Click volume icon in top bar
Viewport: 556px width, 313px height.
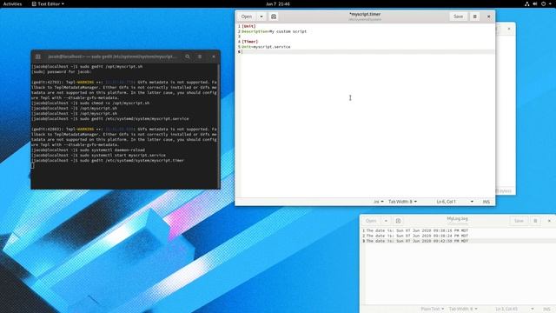point(535,3)
